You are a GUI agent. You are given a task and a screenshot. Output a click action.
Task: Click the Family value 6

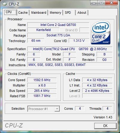(34, 54)
